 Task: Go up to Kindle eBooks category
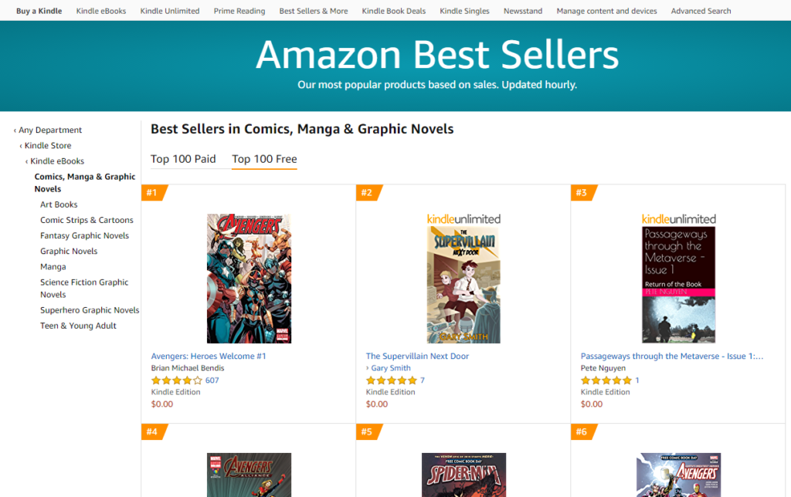(x=57, y=161)
